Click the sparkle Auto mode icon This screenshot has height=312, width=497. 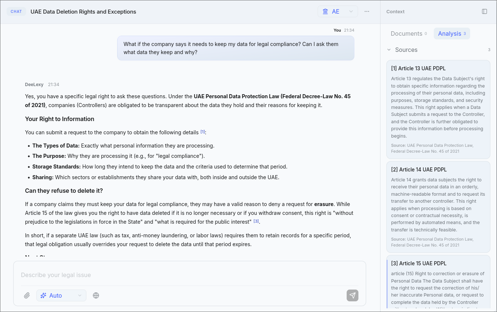43,295
